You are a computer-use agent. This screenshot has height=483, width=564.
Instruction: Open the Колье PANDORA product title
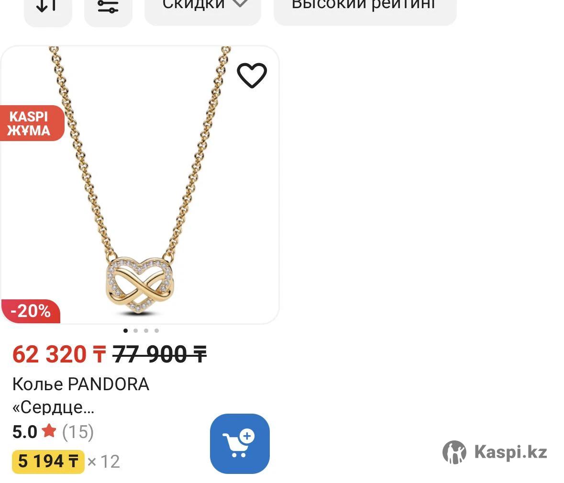coord(81,395)
